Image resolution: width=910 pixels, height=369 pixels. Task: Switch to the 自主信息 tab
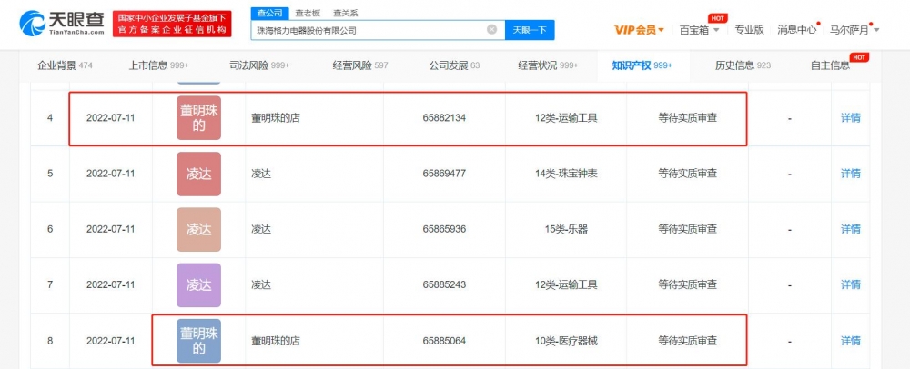830,65
